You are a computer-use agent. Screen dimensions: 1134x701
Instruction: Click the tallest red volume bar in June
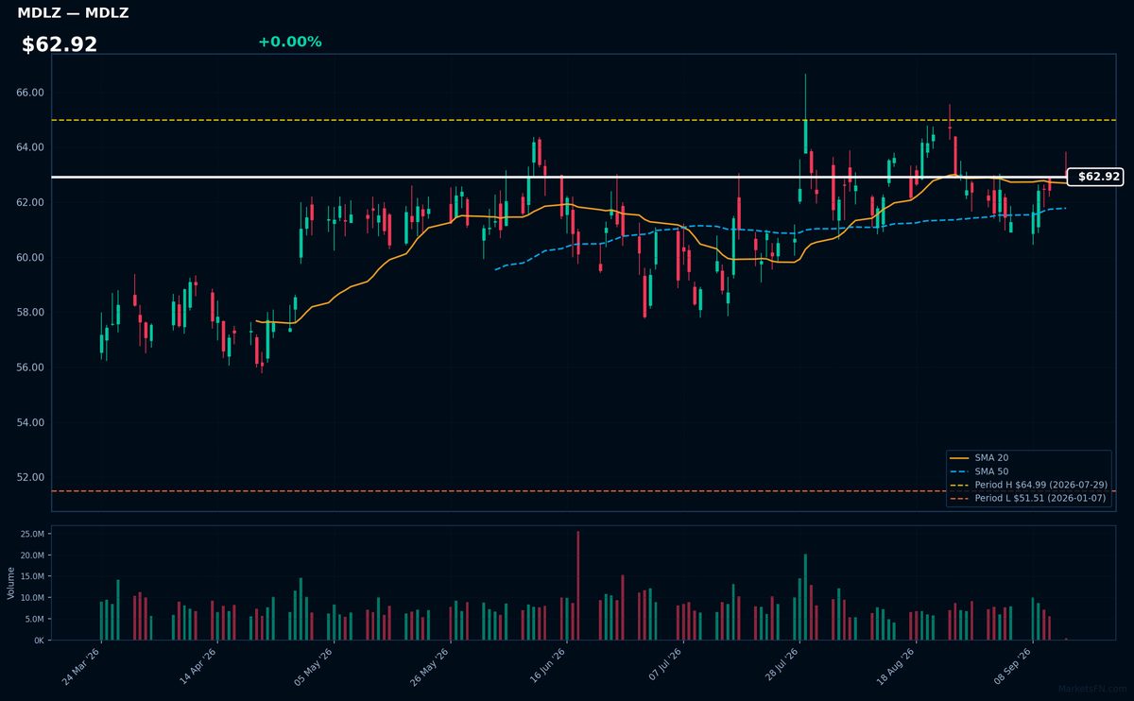tap(577, 586)
